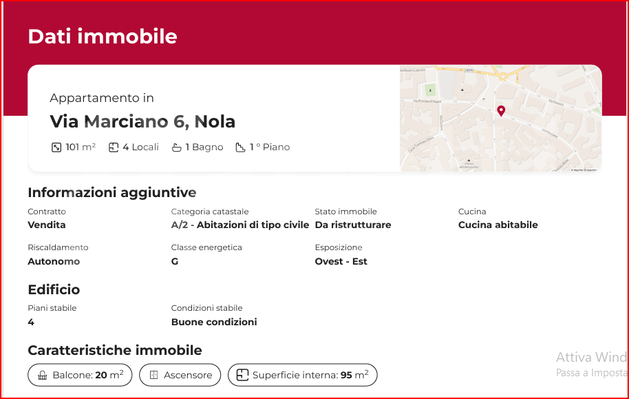Viewport: 629px width, 399px height.
Task: Select the Dati immobile page header
Action: click(102, 36)
